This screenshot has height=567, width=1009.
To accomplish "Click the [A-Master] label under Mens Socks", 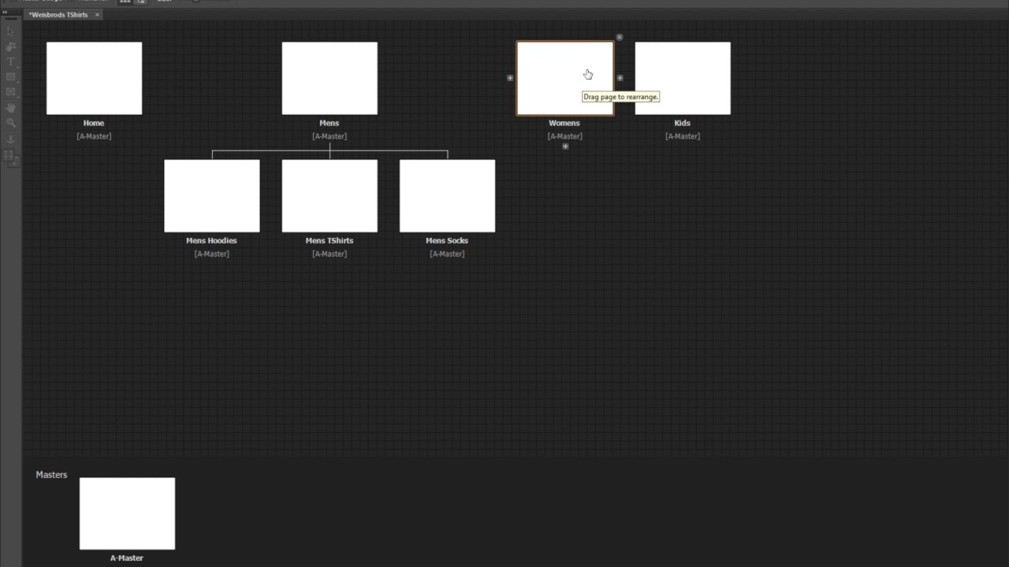I will [x=447, y=254].
